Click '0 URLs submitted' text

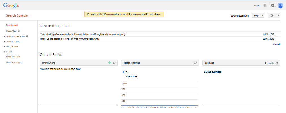click(212, 72)
